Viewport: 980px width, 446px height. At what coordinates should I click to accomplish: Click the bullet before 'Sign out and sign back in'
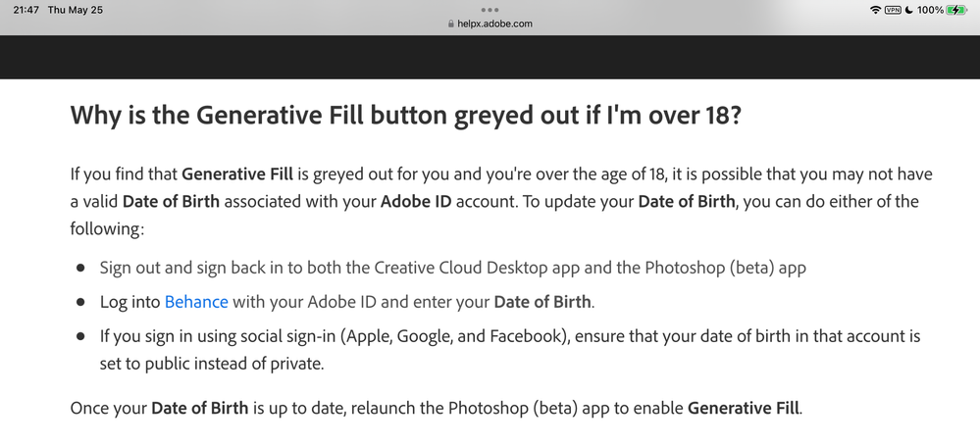pyautogui.click(x=80, y=269)
